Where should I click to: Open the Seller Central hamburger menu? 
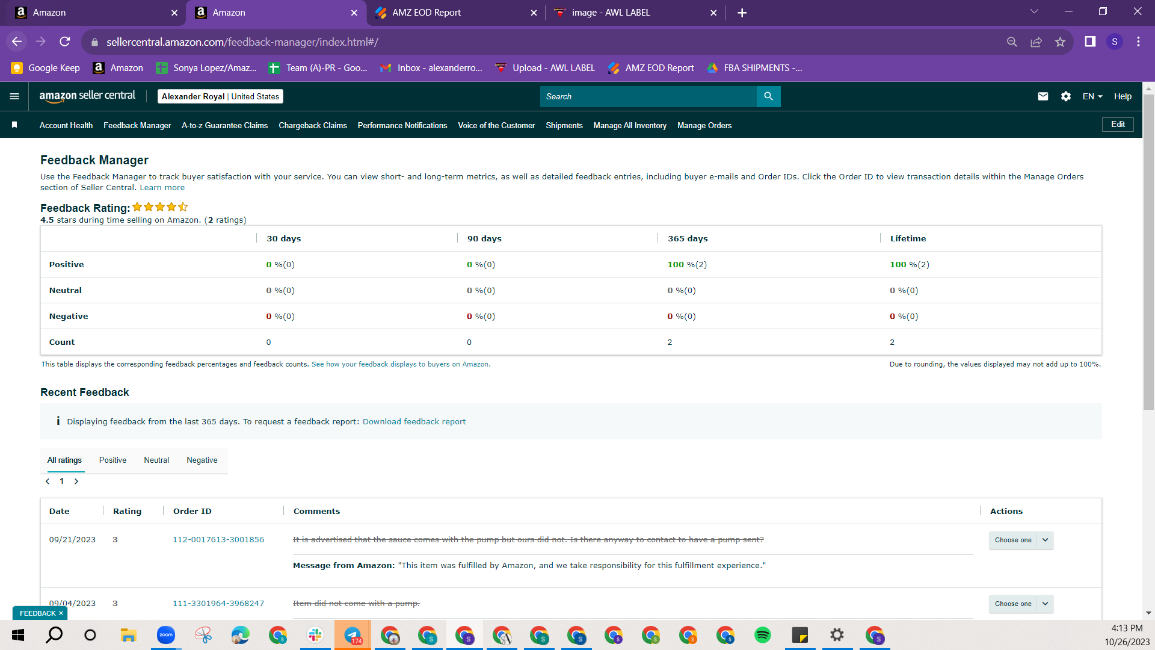pos(14,96)
